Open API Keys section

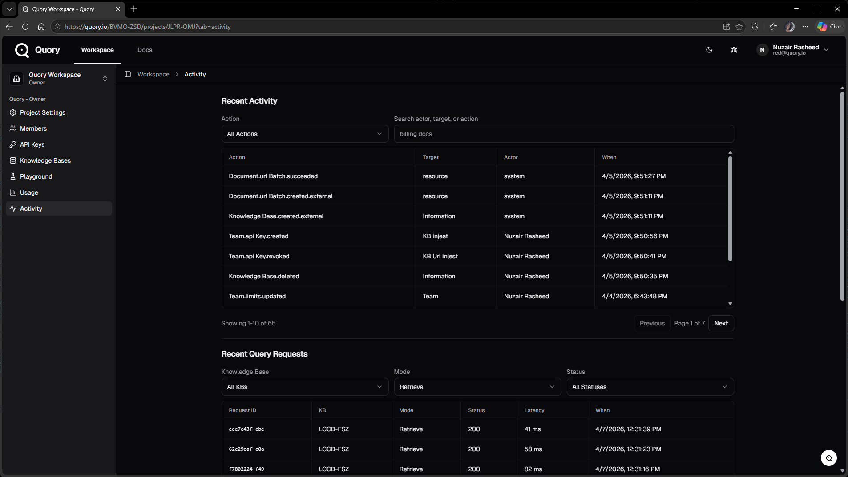[x=59, y=144]
